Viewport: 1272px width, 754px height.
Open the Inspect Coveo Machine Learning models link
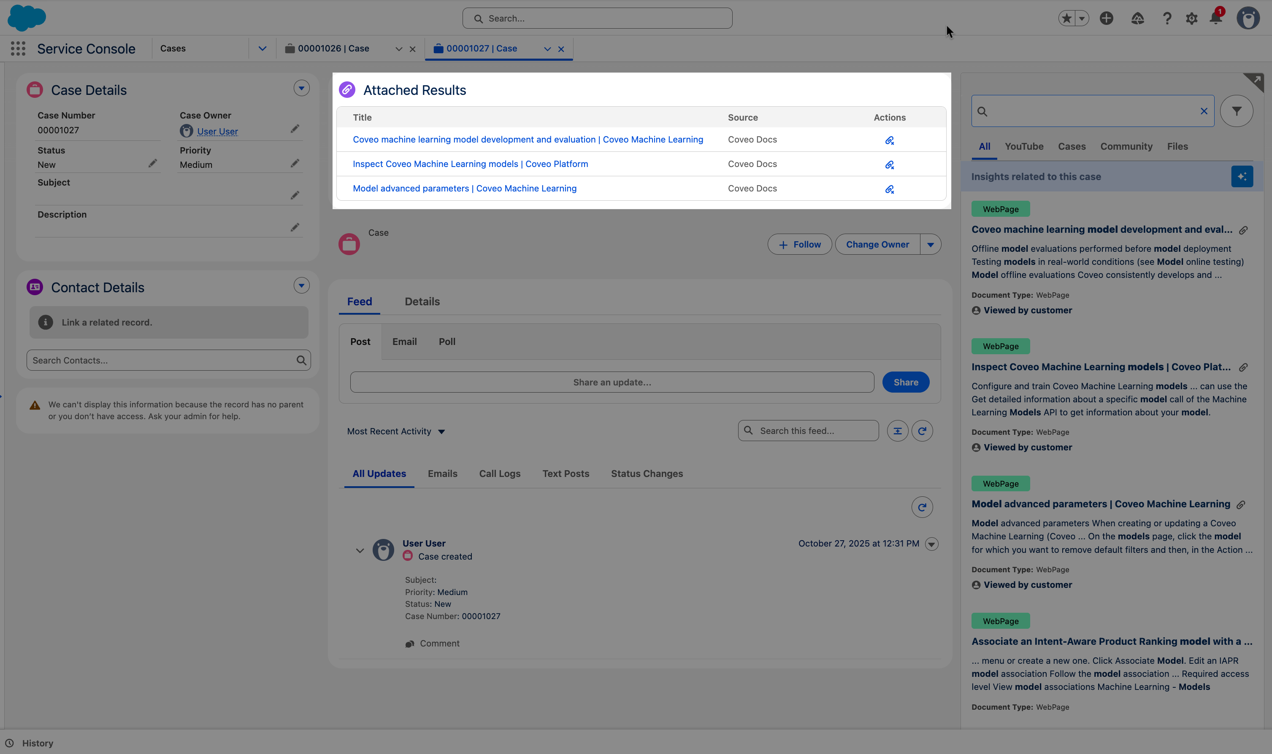[470, 164]
